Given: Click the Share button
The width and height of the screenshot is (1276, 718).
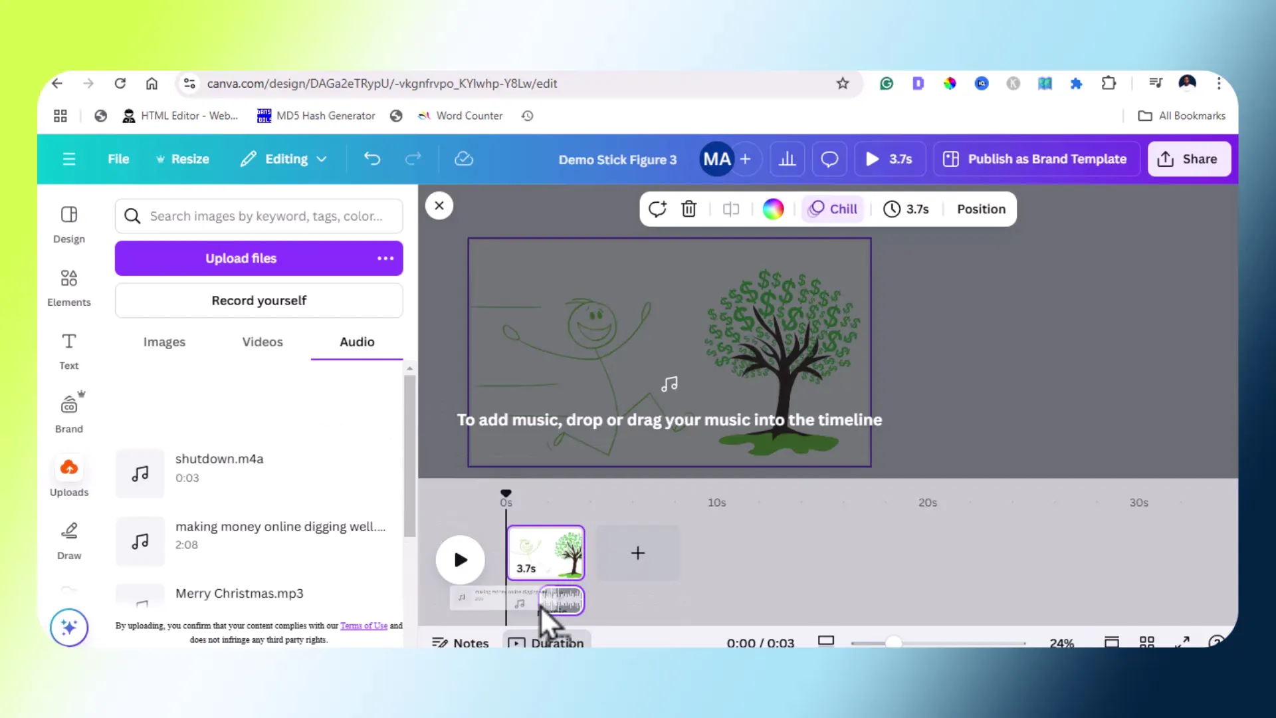Looking at the screenshot, I should click(1189, 159).
